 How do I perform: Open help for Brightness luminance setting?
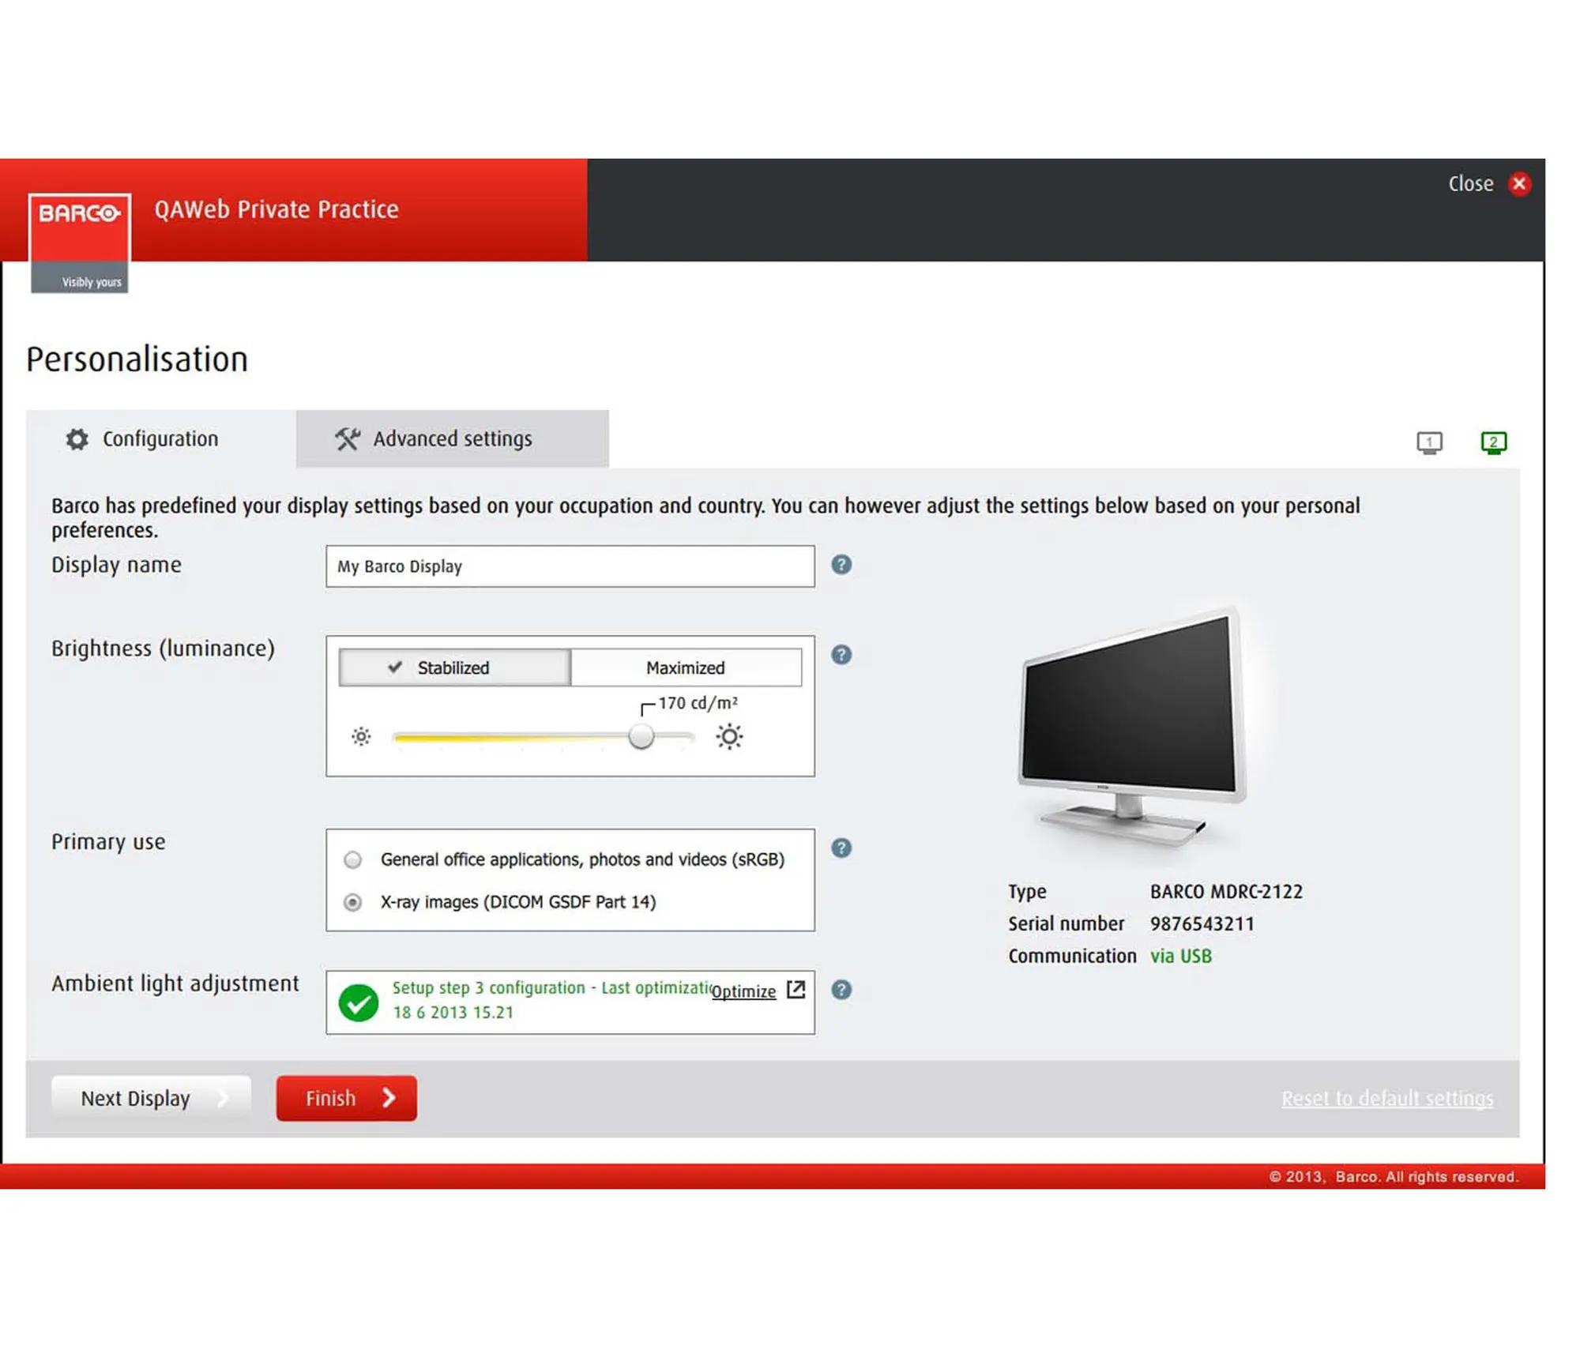click(841, 655)
